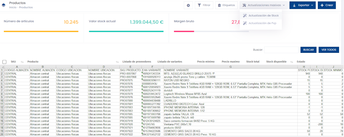The image size is (344, 137).
Task: Sort by Stock disponible using its arrows icon
Action: [291, 62]
